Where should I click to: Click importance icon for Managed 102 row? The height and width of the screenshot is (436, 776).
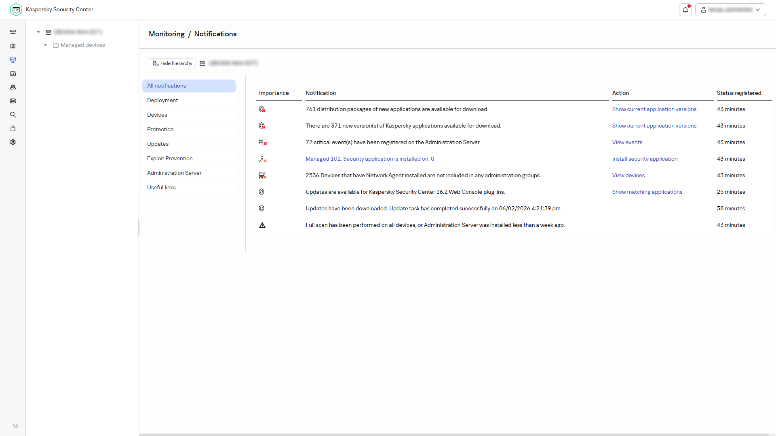click(263, 159)
